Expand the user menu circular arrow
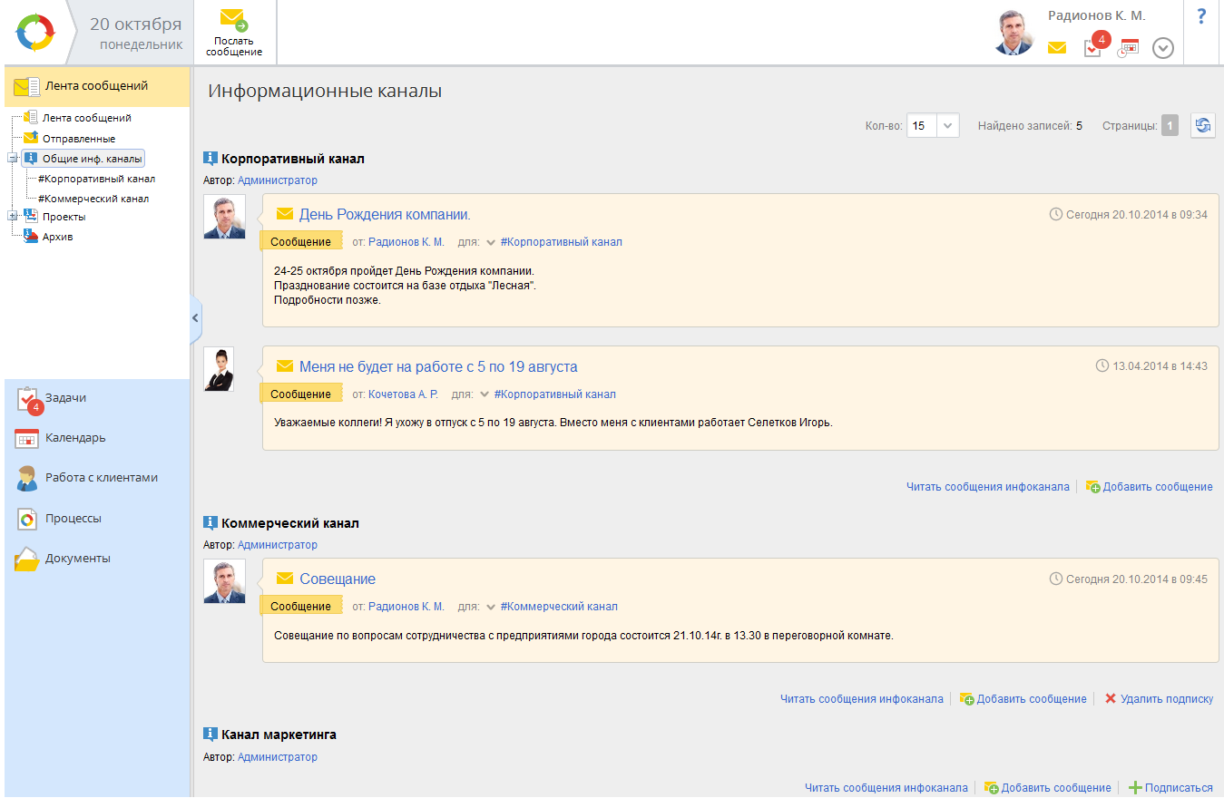 pyautogui.click(x=1163, y=48)
